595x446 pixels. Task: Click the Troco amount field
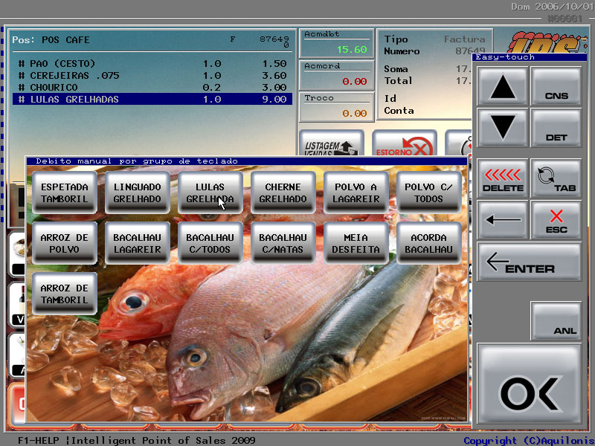coord(335,113)
